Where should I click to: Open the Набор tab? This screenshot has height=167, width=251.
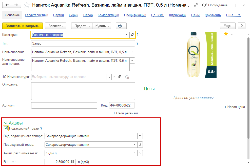coord(88,15)
